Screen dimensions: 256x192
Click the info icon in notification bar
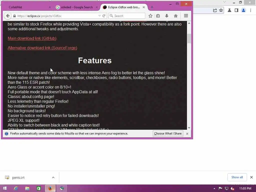(x=6, y=134)
